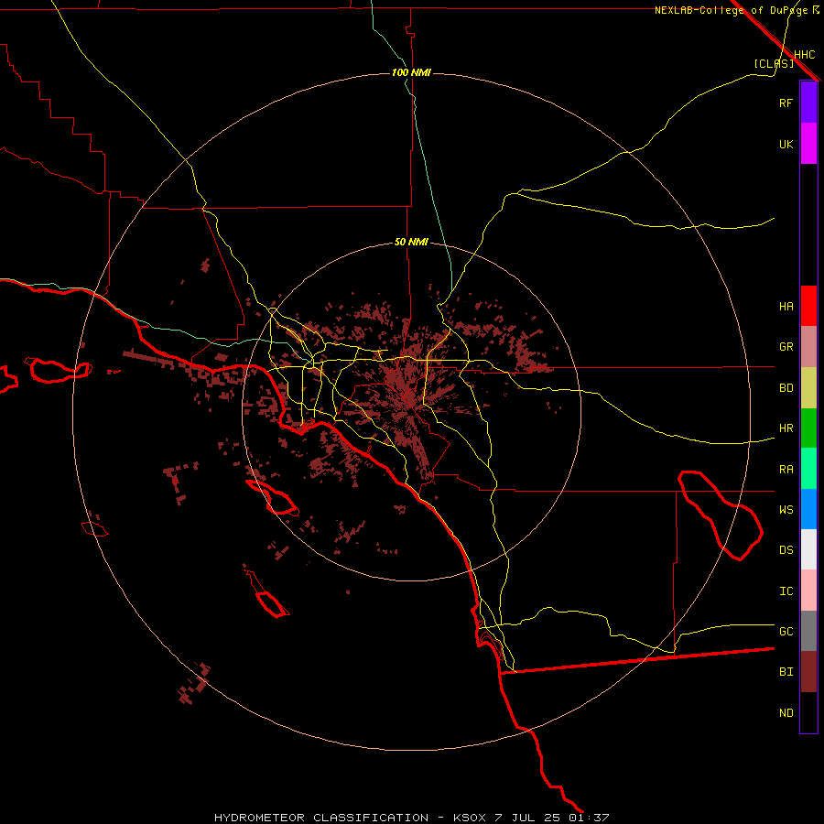Select the blue WS legend swatch
The height and width of the screenshot is (824, 824).
point(808,509)
